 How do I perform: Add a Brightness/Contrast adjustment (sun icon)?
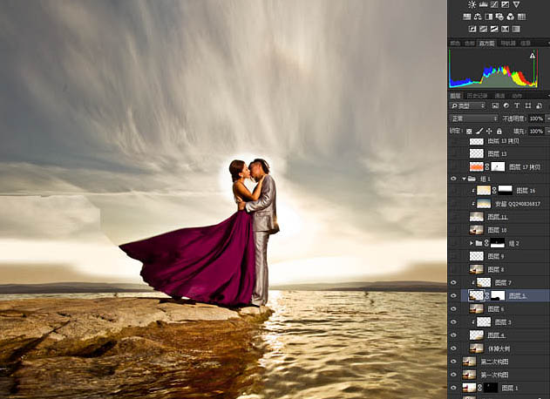point(472,4)
